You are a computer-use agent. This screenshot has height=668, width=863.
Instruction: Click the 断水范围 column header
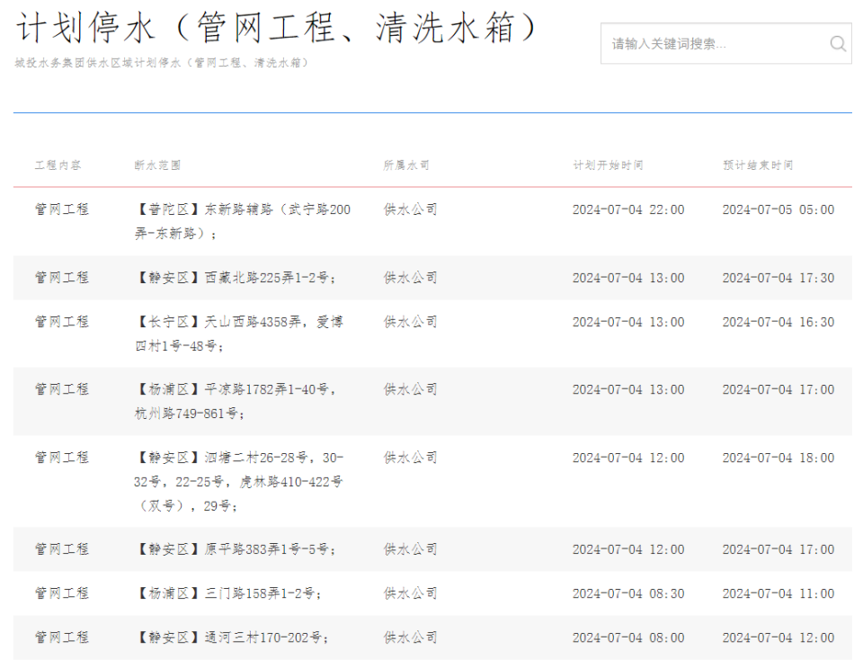click(157, 165)
